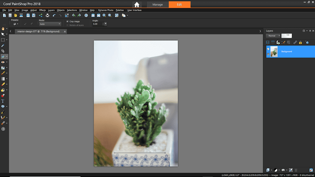Select the Pan hand tool
Viewport: 315px width, 177px height.
(3, 28)
